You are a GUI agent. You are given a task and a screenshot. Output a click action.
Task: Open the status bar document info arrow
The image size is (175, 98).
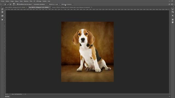pos(25,94)
